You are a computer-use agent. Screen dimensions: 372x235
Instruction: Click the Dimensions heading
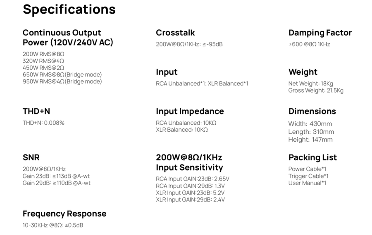coord(312,111)
